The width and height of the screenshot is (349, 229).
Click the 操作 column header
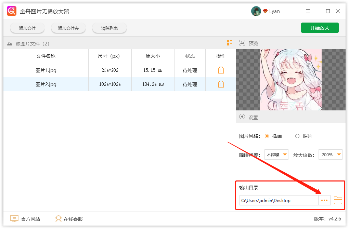pyautogui.click(x=221, y=56)
